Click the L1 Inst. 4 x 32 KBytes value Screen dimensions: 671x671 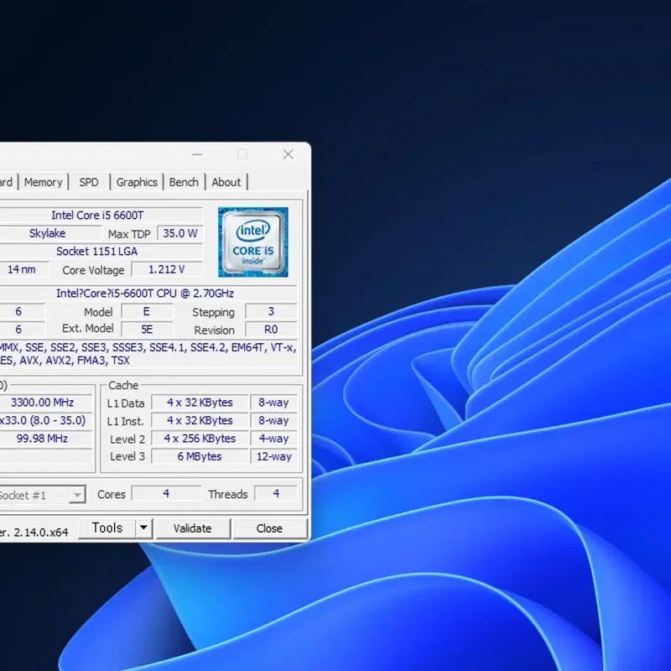200,420
